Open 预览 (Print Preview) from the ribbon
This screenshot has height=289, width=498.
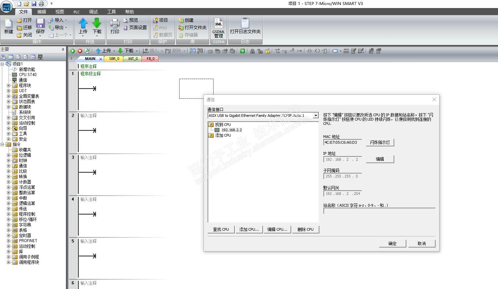coord(131,20)
